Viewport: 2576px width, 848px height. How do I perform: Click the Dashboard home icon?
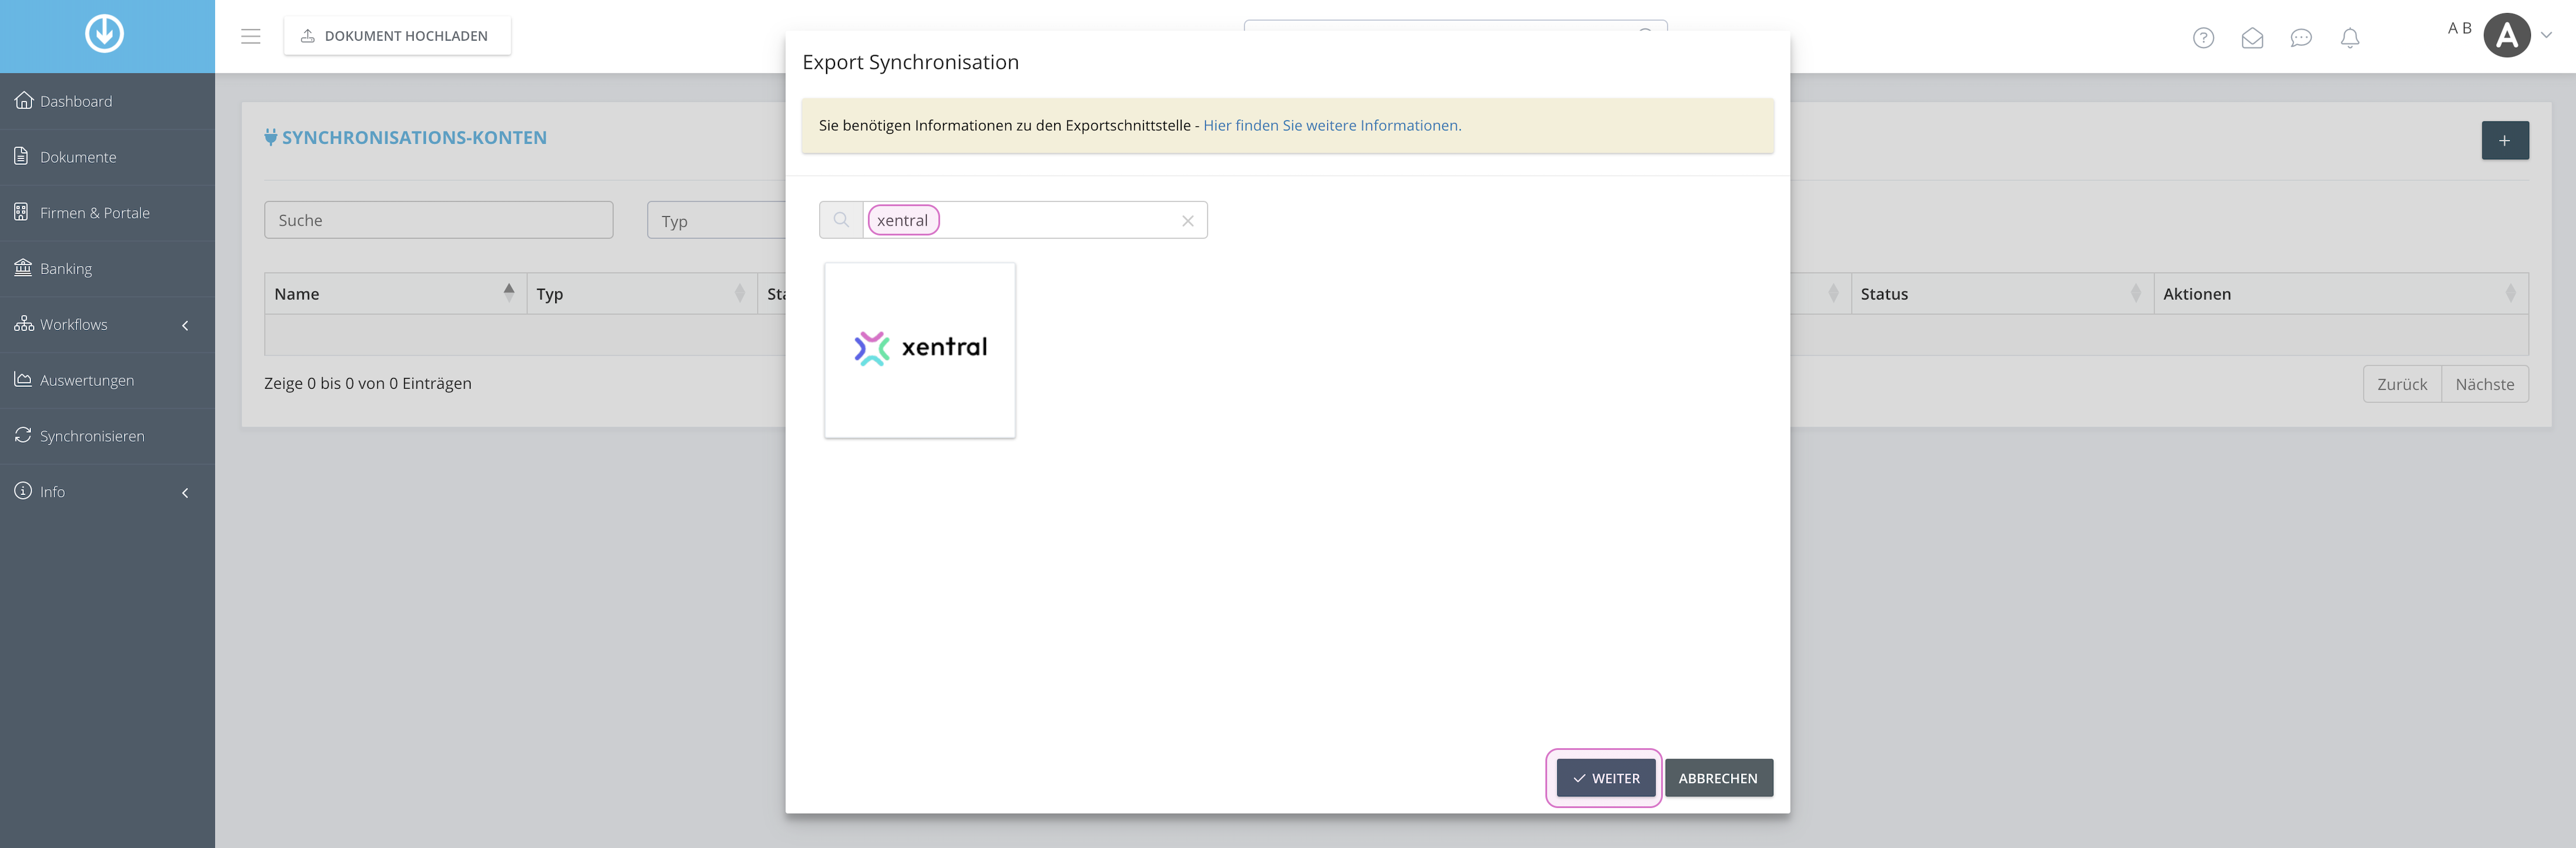(23, 100)
